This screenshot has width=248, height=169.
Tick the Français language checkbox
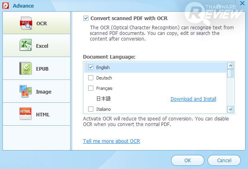click(x=91, y=88)
